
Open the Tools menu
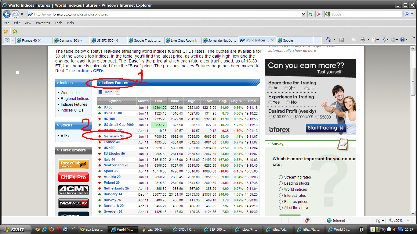[x=59, y=23]
